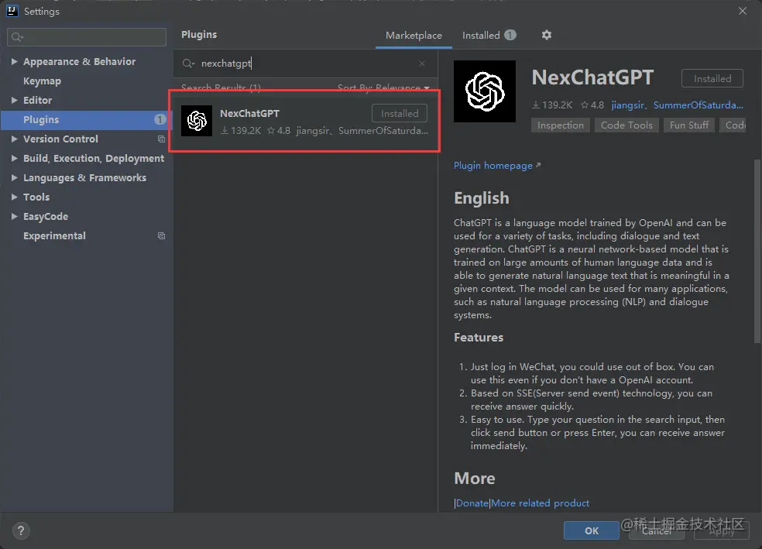This screenshot has width=762, height=549.
Task: Focus the plugin search field with nexchatgpt
Action: (x=306, y=63)
